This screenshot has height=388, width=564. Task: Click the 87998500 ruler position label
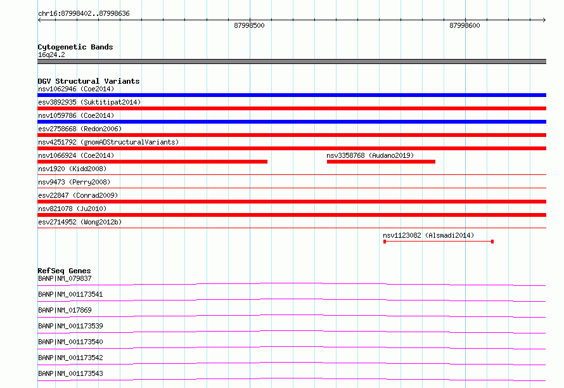249,25
